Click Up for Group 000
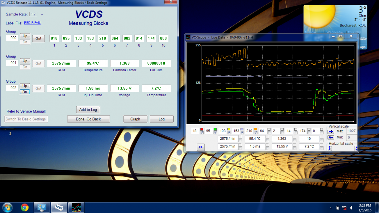This screenshot has height=213, width=379. point(25,36)
